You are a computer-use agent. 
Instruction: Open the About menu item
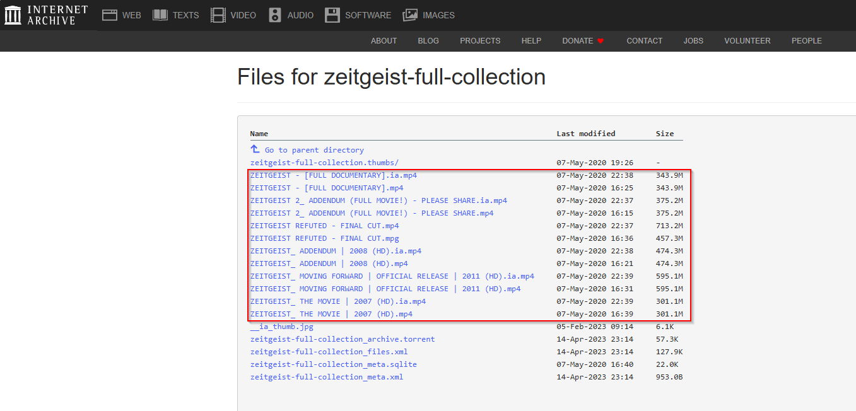(384, 41)
